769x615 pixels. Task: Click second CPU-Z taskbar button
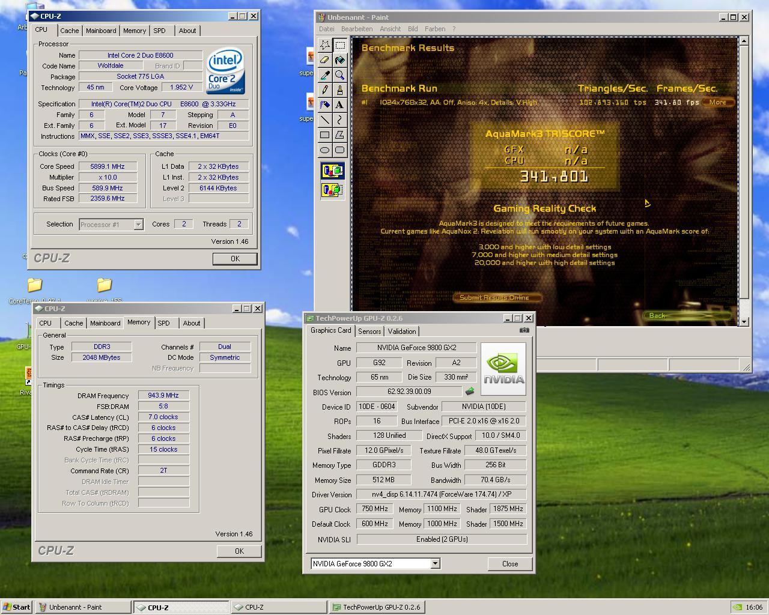[279, 607]
